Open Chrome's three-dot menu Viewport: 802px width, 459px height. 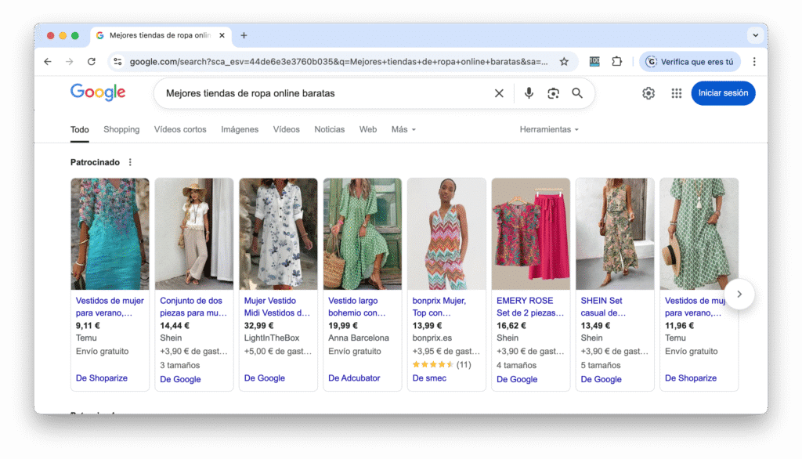(x=754, y=62)
